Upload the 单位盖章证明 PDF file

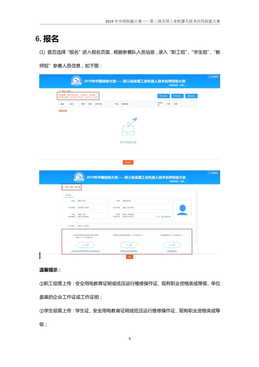[x=172, y=245]
